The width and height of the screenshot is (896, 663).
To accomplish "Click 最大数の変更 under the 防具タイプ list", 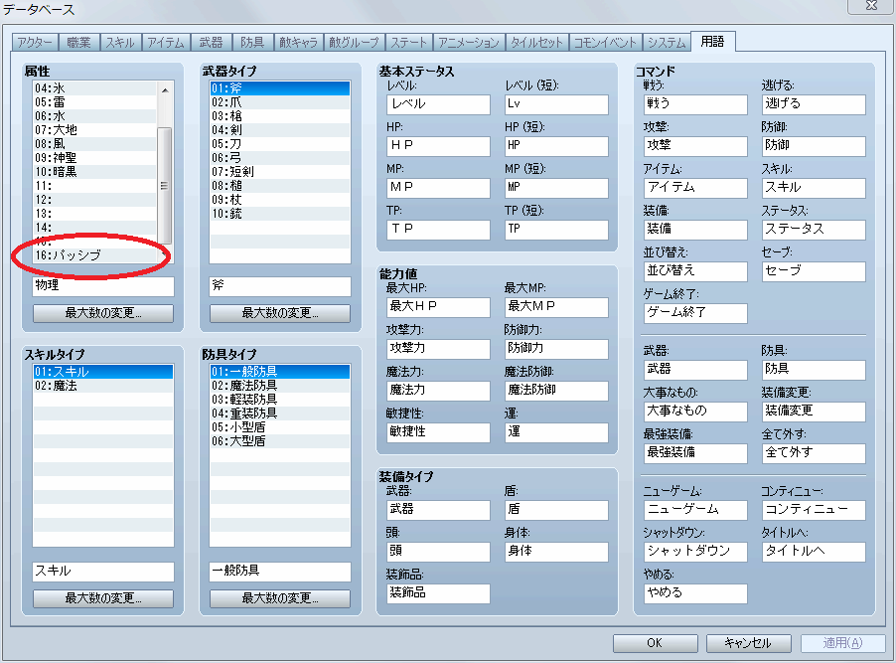I will click(x=280, y=598).
